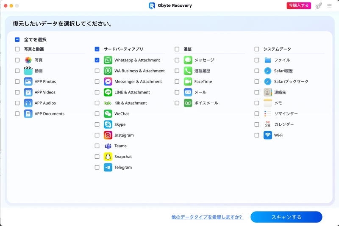
Task: Click the Safari履歴 compass icon
Action: coord(268,71)
